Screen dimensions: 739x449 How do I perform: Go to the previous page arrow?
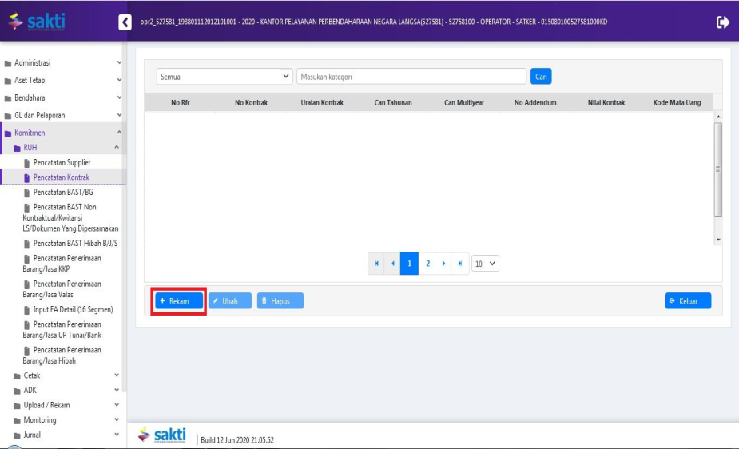pos(392,264)
